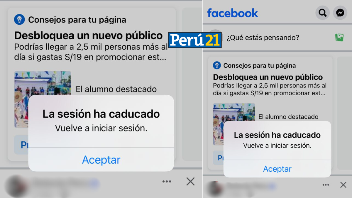Tap Aceptar in the large left dialog
352x198 pixels.
[x=101, y=160]
